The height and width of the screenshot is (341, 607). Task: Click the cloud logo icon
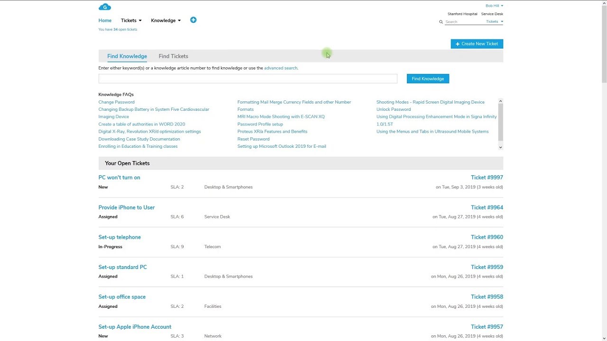(x=105, y=7)
